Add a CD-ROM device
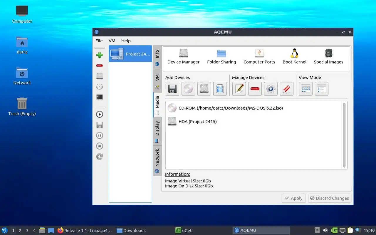Screen dimensions: 376x235 point(188,89)
